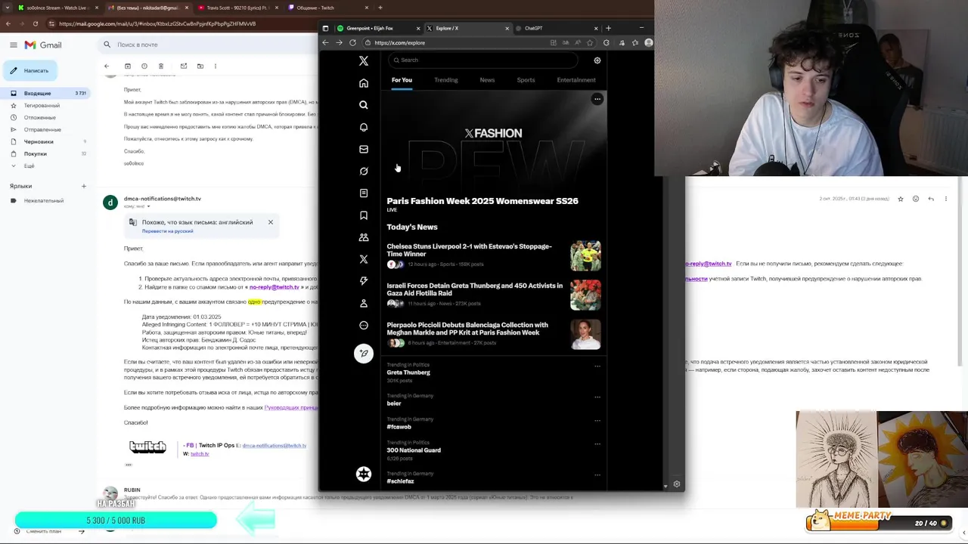
Task: Click the X logo at top of sidebar
Action: point(364,60)
